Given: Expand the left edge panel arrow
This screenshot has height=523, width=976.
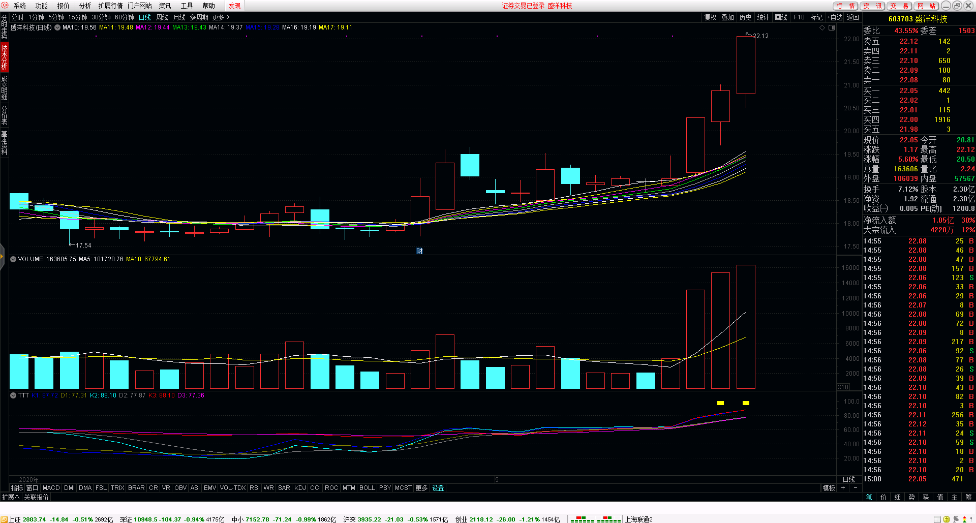Looking at the screenshot, I should [2, 257].
